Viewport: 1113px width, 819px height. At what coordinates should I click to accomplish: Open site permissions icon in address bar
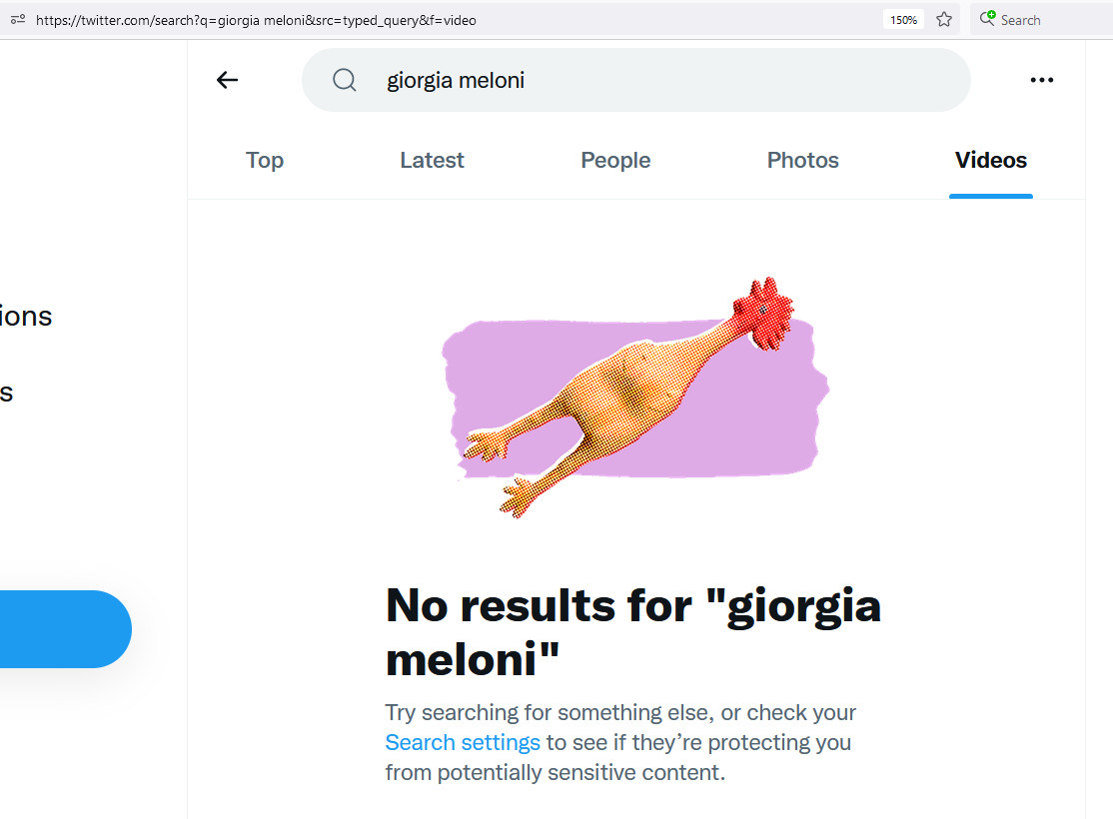point(18,19)
